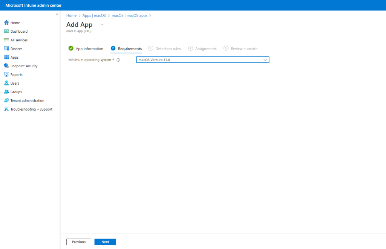Click the All services list icon
Screen dimensions: 386x249
pyautogui.click(x=6, y=40)
